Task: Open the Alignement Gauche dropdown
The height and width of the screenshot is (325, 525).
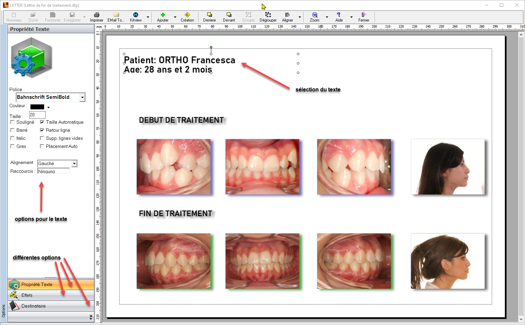Action: click(74, 164)
